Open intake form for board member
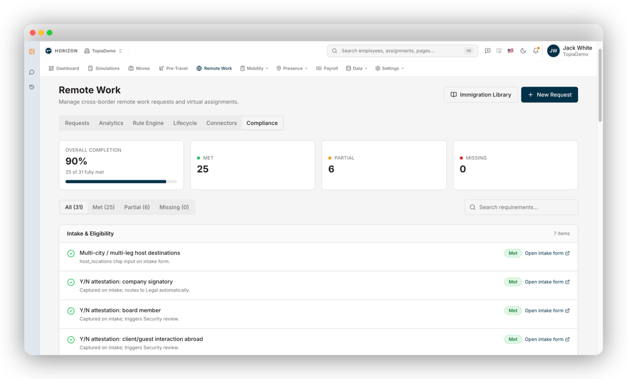627x379 pixels. [547, 310]
